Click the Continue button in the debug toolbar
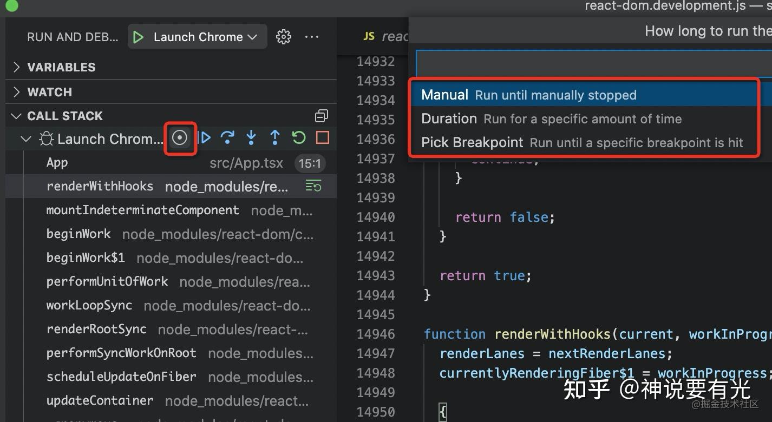 204,138
